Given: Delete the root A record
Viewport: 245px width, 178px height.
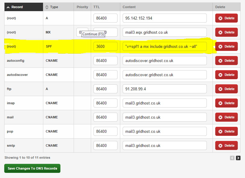Looking at the screenshot, I should coord(226,18).
